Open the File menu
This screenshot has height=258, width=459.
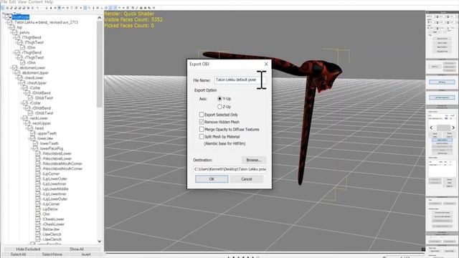[4, 1]
